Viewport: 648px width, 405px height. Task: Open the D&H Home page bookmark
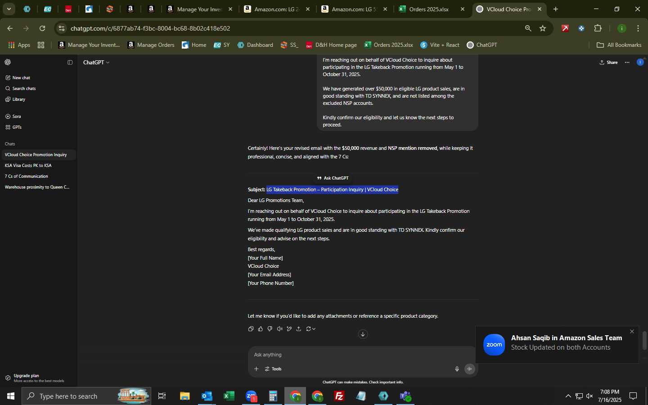coord(331,45)
